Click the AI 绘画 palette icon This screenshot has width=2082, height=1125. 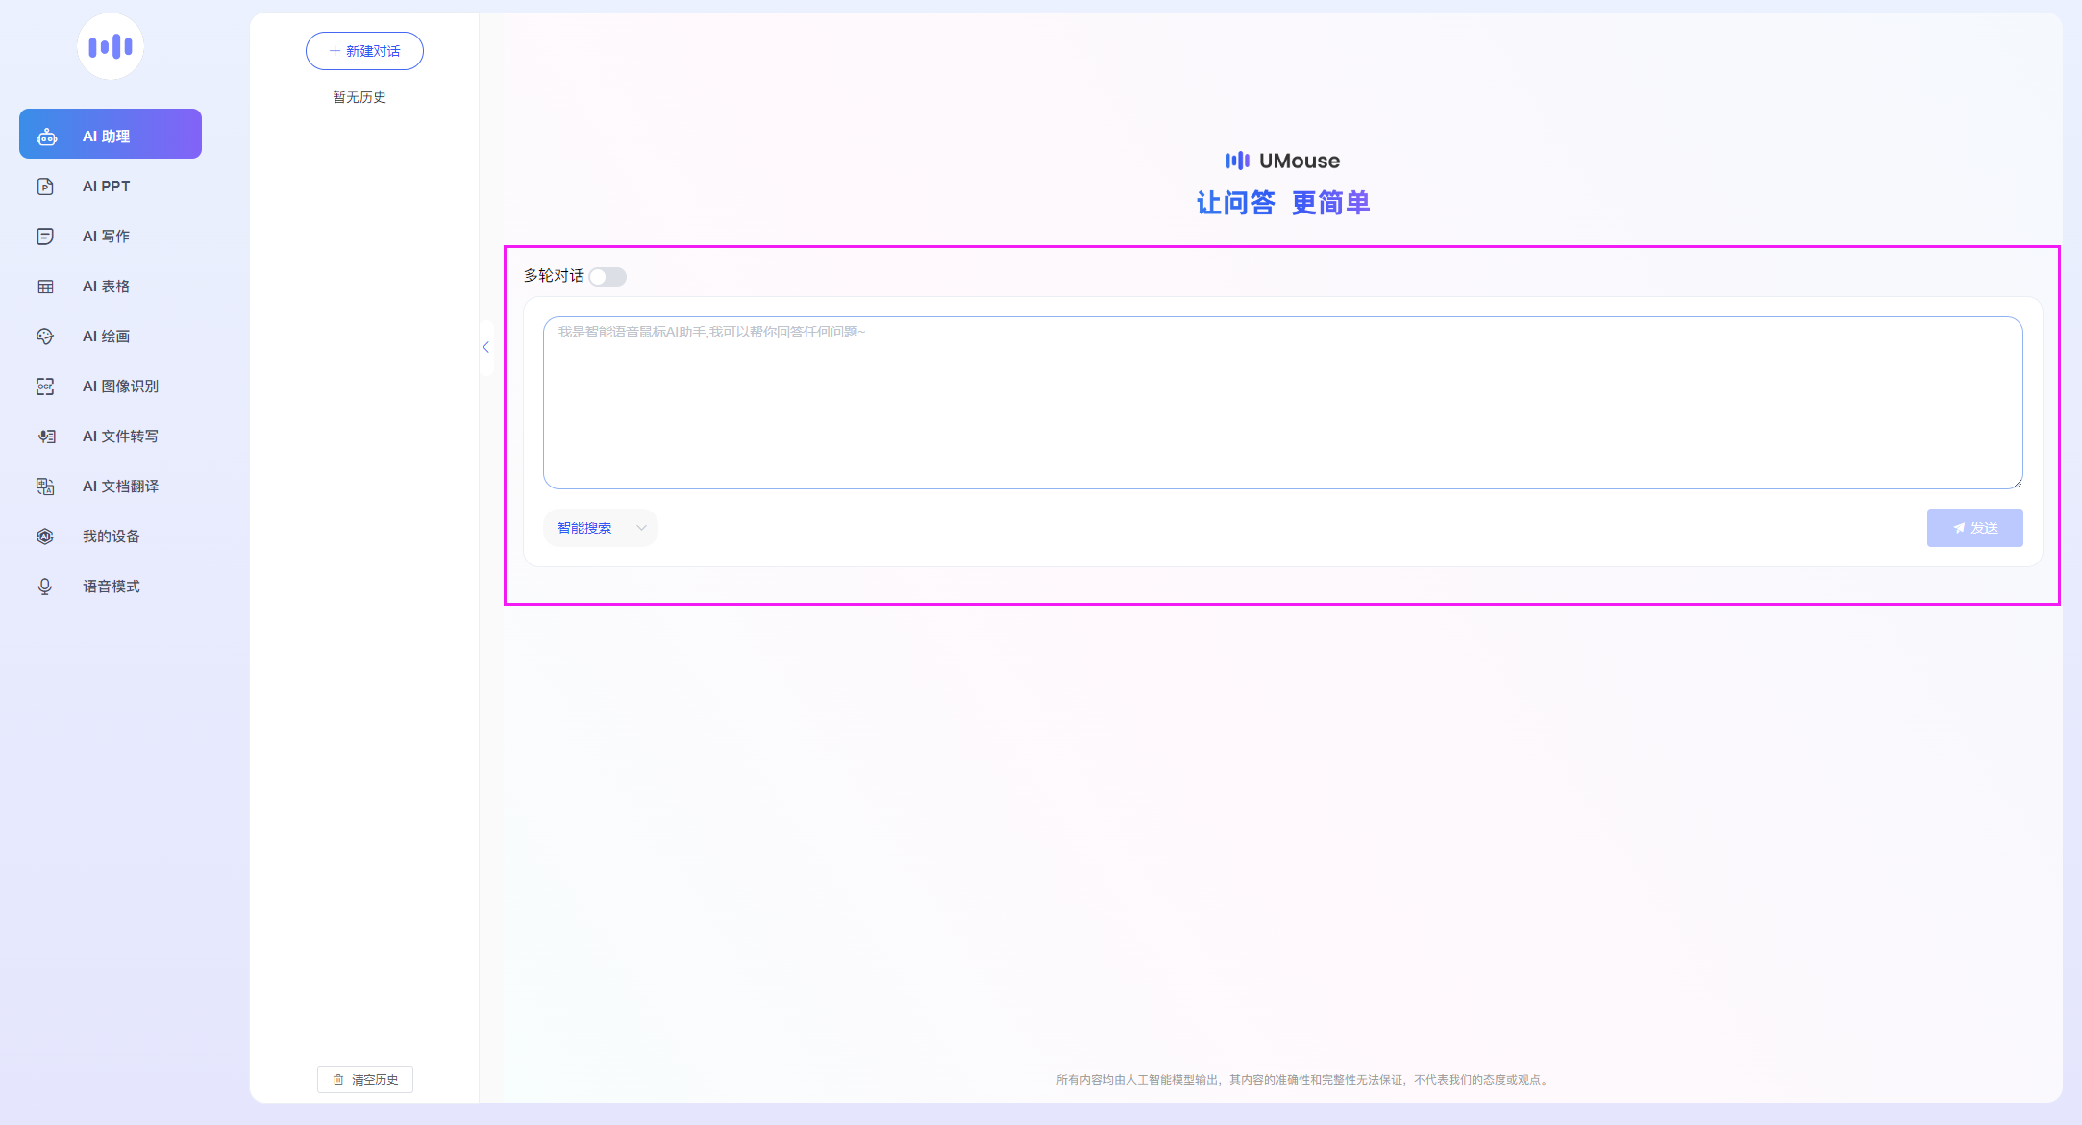click(45, 337)
